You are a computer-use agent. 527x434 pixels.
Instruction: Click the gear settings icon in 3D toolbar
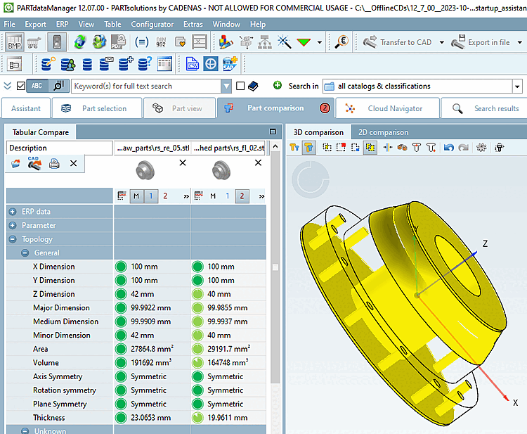pyautogui.click(x=481, y=148)
